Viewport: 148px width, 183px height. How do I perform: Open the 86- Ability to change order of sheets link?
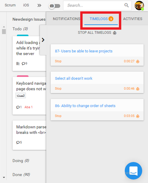tap(85, 106)
